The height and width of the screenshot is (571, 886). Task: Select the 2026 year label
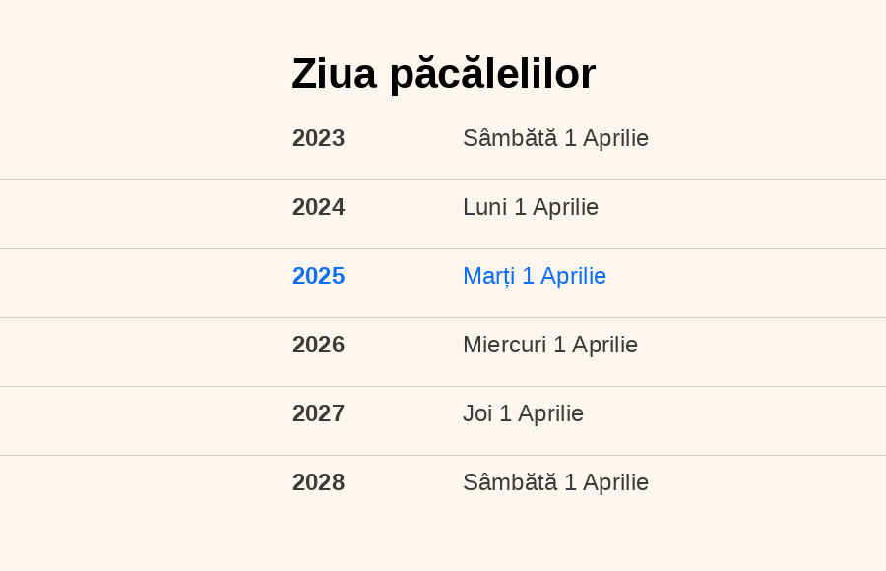(318, 345)
